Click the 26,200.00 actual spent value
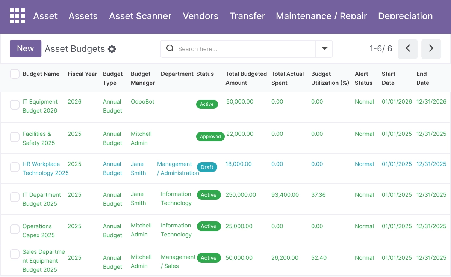The image size is (451, 277). tap(285, 258)
